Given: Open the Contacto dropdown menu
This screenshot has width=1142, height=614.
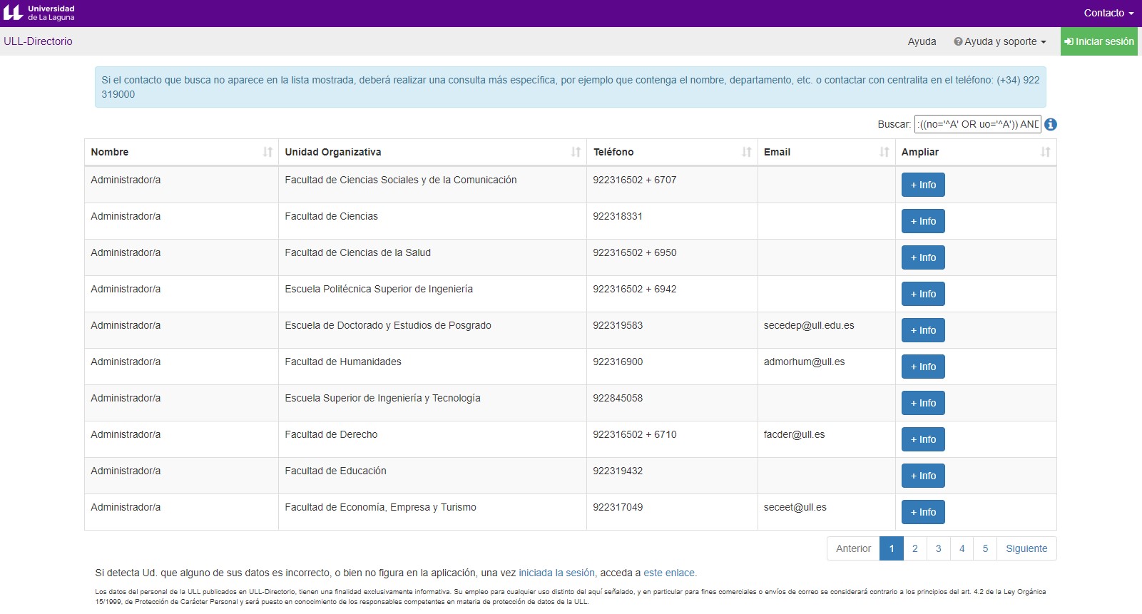Looking at the screenshot, I should (1108, 13).
